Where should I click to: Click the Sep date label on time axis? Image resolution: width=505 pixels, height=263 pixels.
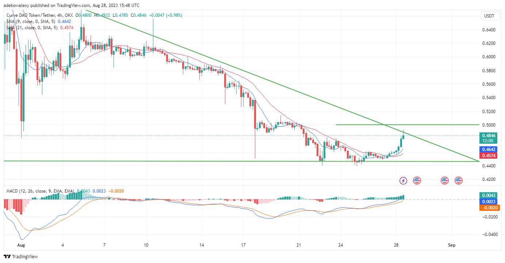click(452, 245)
